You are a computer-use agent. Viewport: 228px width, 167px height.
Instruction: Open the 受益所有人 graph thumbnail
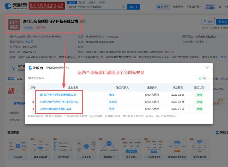coord(132,149)
